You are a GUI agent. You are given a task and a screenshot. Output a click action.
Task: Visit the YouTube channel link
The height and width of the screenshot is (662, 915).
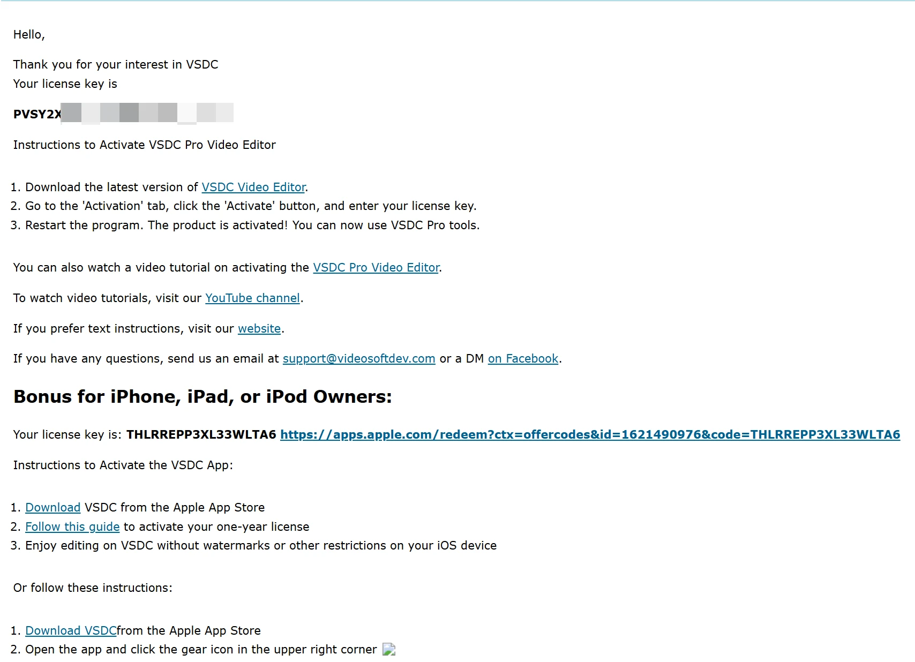pos(252,298)
